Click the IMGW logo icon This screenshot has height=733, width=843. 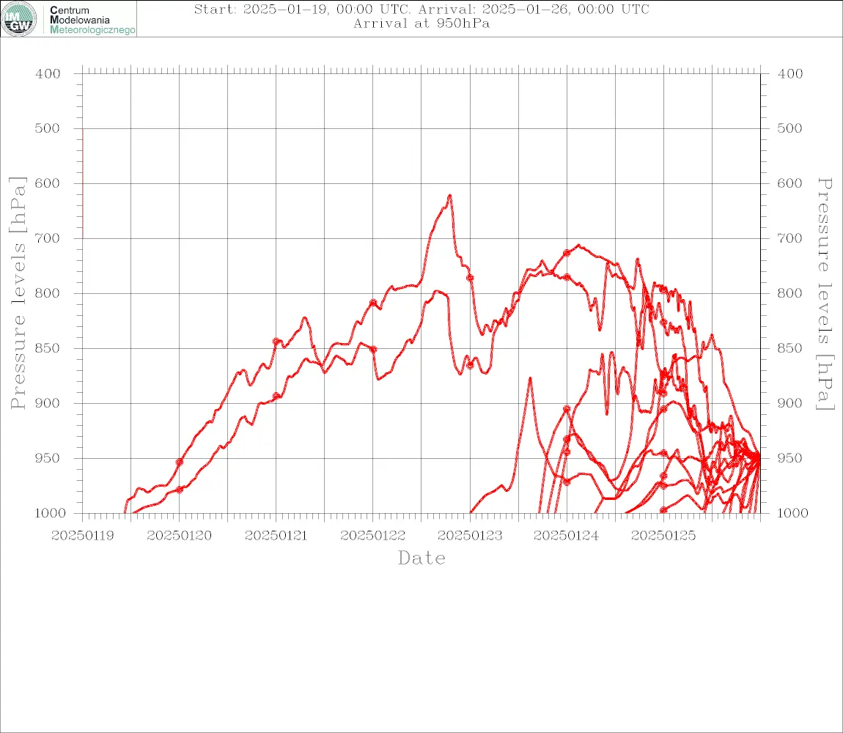[x=19, y=19]
